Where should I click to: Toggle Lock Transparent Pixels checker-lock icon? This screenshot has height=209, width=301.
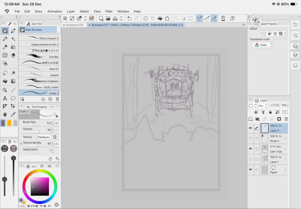tap(278, 112)
